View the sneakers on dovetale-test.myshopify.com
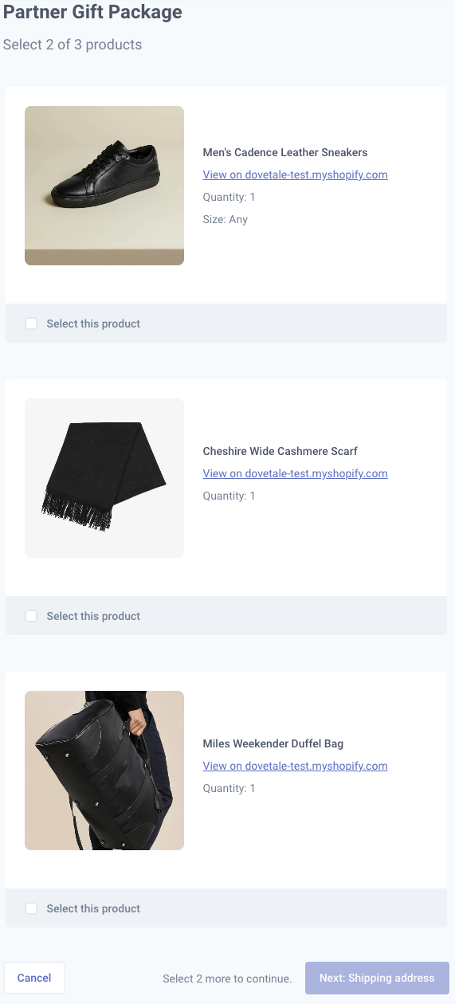The image size is (455, 1004). click(x=295, y=175)
